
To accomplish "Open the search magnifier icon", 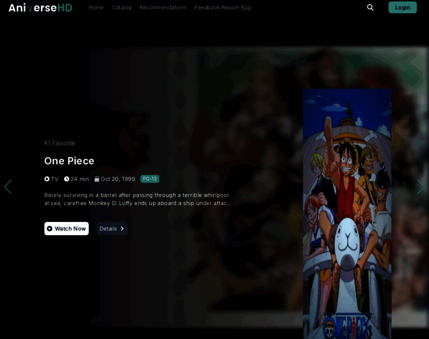I will tap(370, 7).
